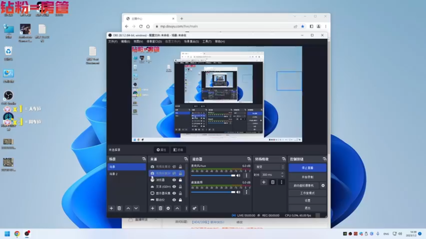
Task: Mute the Desktop Audio channel
Action: click(x=238, y=192)
